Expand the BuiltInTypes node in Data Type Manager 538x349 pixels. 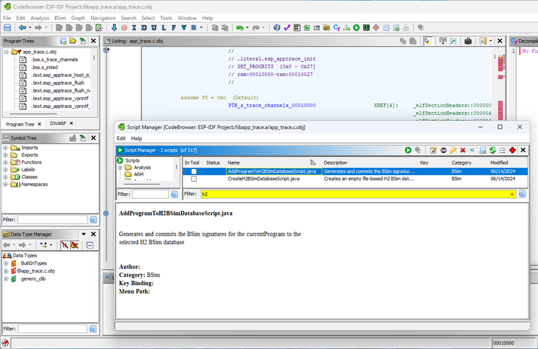coord(6,263)
